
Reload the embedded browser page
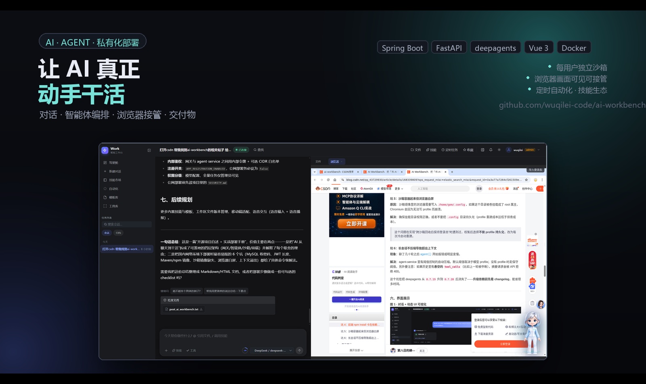coord(328,180)
